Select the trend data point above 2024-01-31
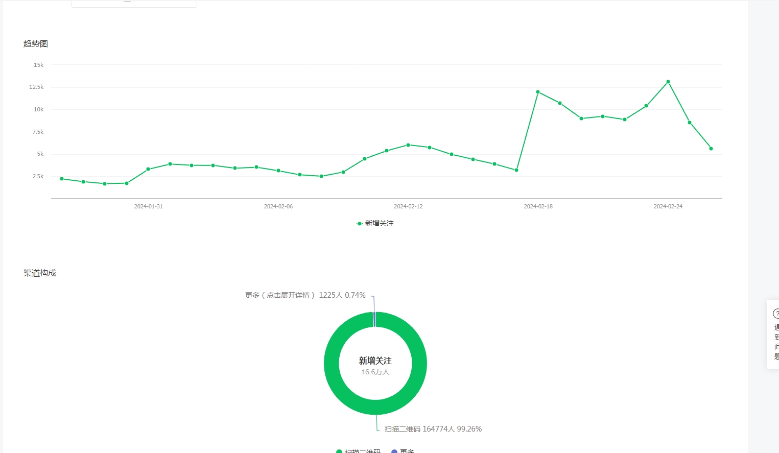The image size is (779, 453). click(148, 169)
